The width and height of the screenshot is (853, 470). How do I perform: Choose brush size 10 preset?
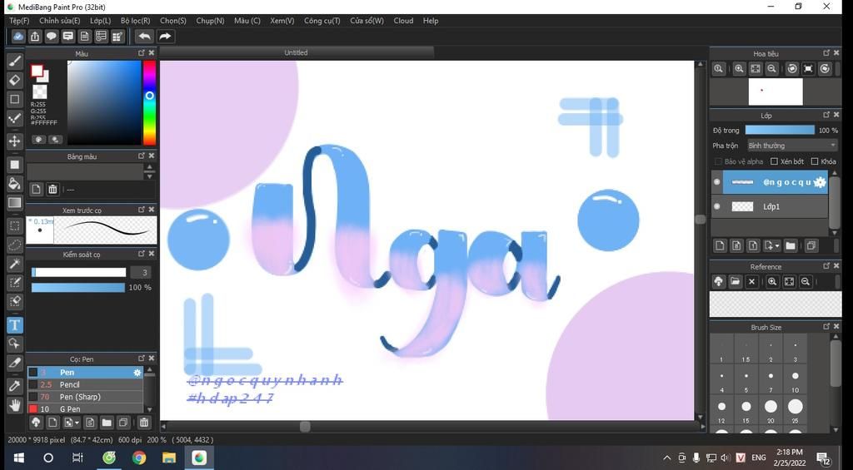[x=796, y=380]
